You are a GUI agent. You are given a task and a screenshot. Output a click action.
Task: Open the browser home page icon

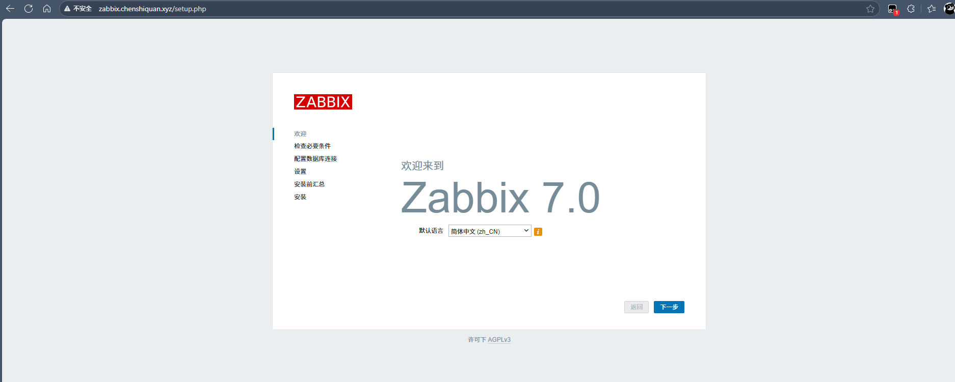(x=47, y=9)
